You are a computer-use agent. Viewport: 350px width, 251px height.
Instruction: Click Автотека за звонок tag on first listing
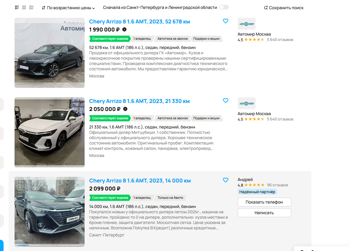coord(172,39)
